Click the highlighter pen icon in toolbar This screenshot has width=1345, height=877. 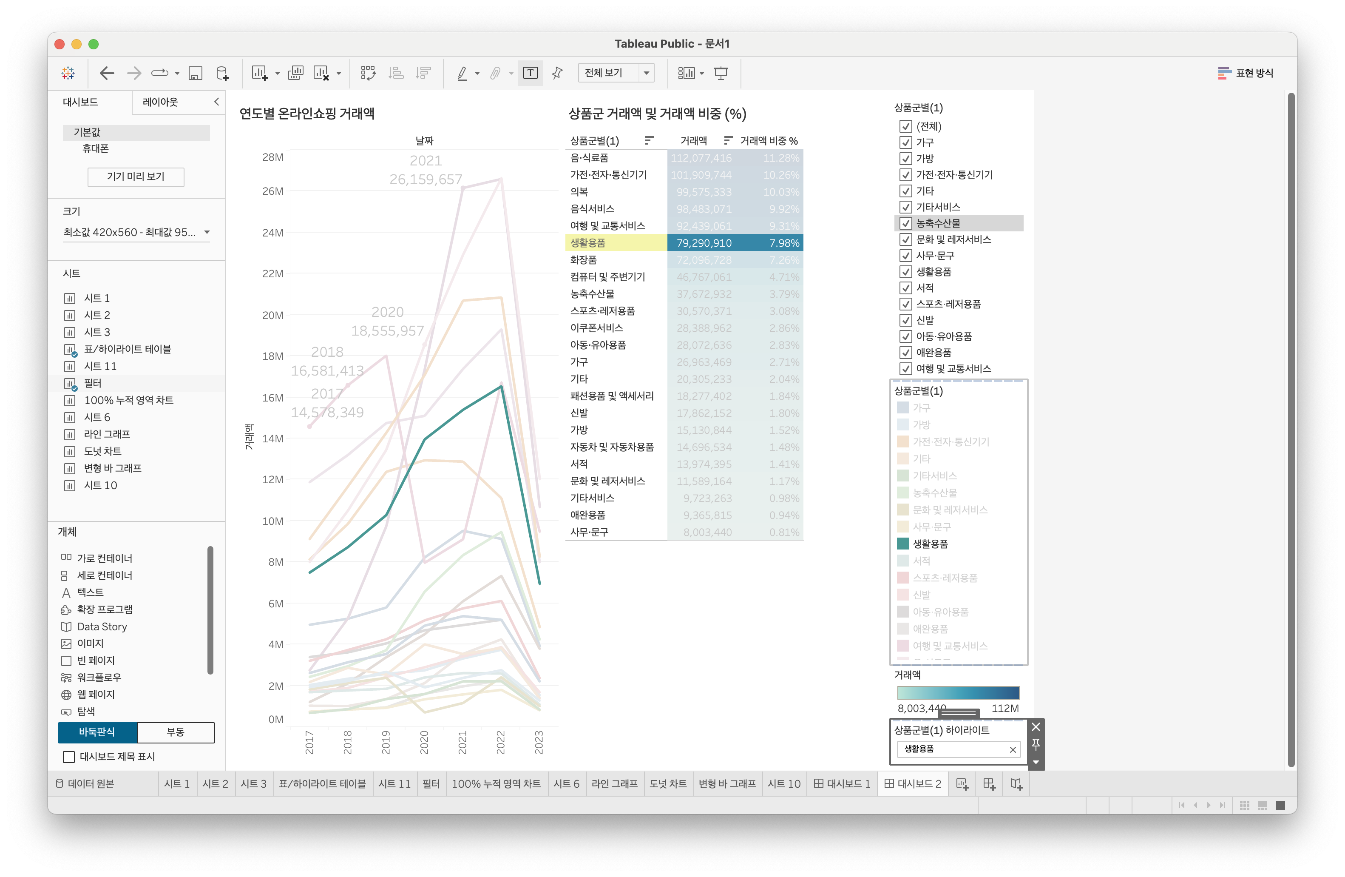pos(462,73)
